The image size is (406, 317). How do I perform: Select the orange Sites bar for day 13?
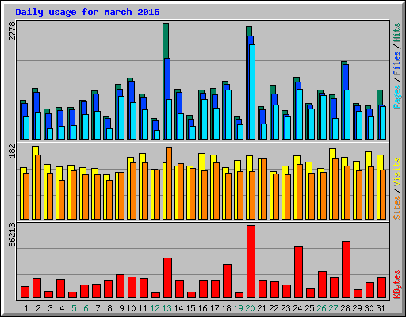[169, 183]
